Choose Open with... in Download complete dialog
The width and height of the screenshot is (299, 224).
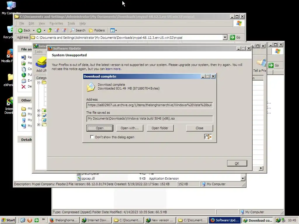[129, 128]
